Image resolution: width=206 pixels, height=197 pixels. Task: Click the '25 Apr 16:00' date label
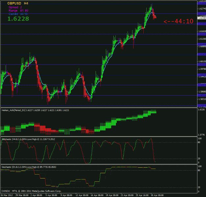point(142,195)
